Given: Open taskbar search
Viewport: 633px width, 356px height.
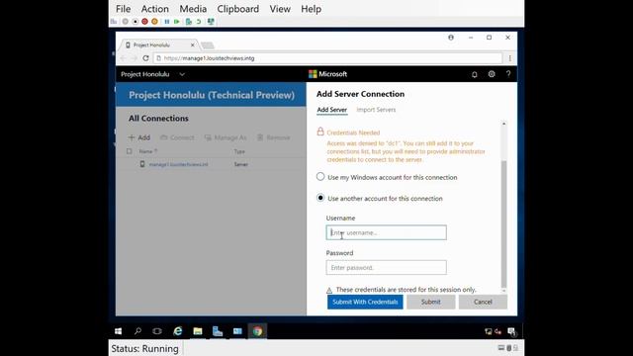Looking at the screenshot, I should 137,331.
